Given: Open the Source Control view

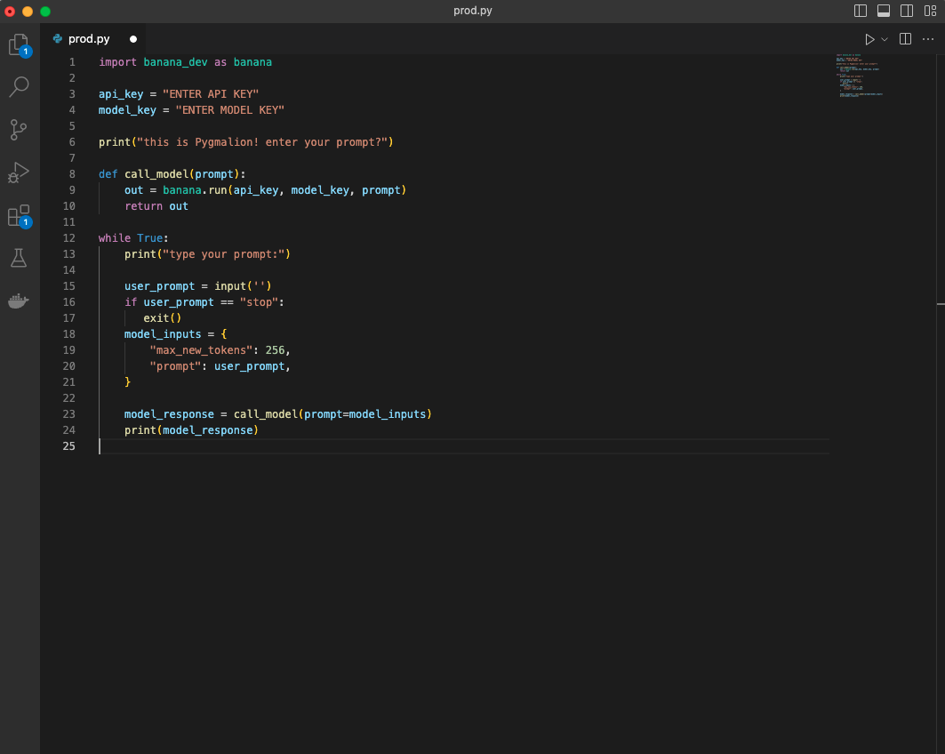Looking at the screenshot, I should pyautogui.click(x=19, y=130).
